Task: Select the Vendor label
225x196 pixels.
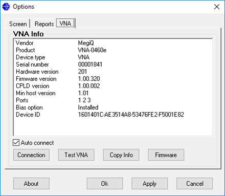Action: (25, 43)
